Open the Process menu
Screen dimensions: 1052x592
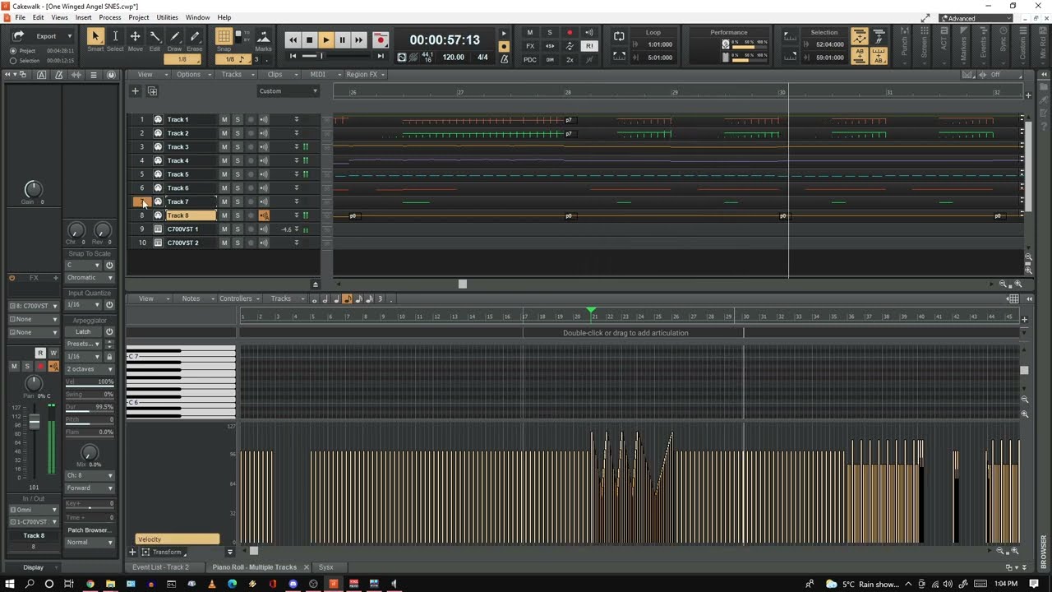point(110,17)
